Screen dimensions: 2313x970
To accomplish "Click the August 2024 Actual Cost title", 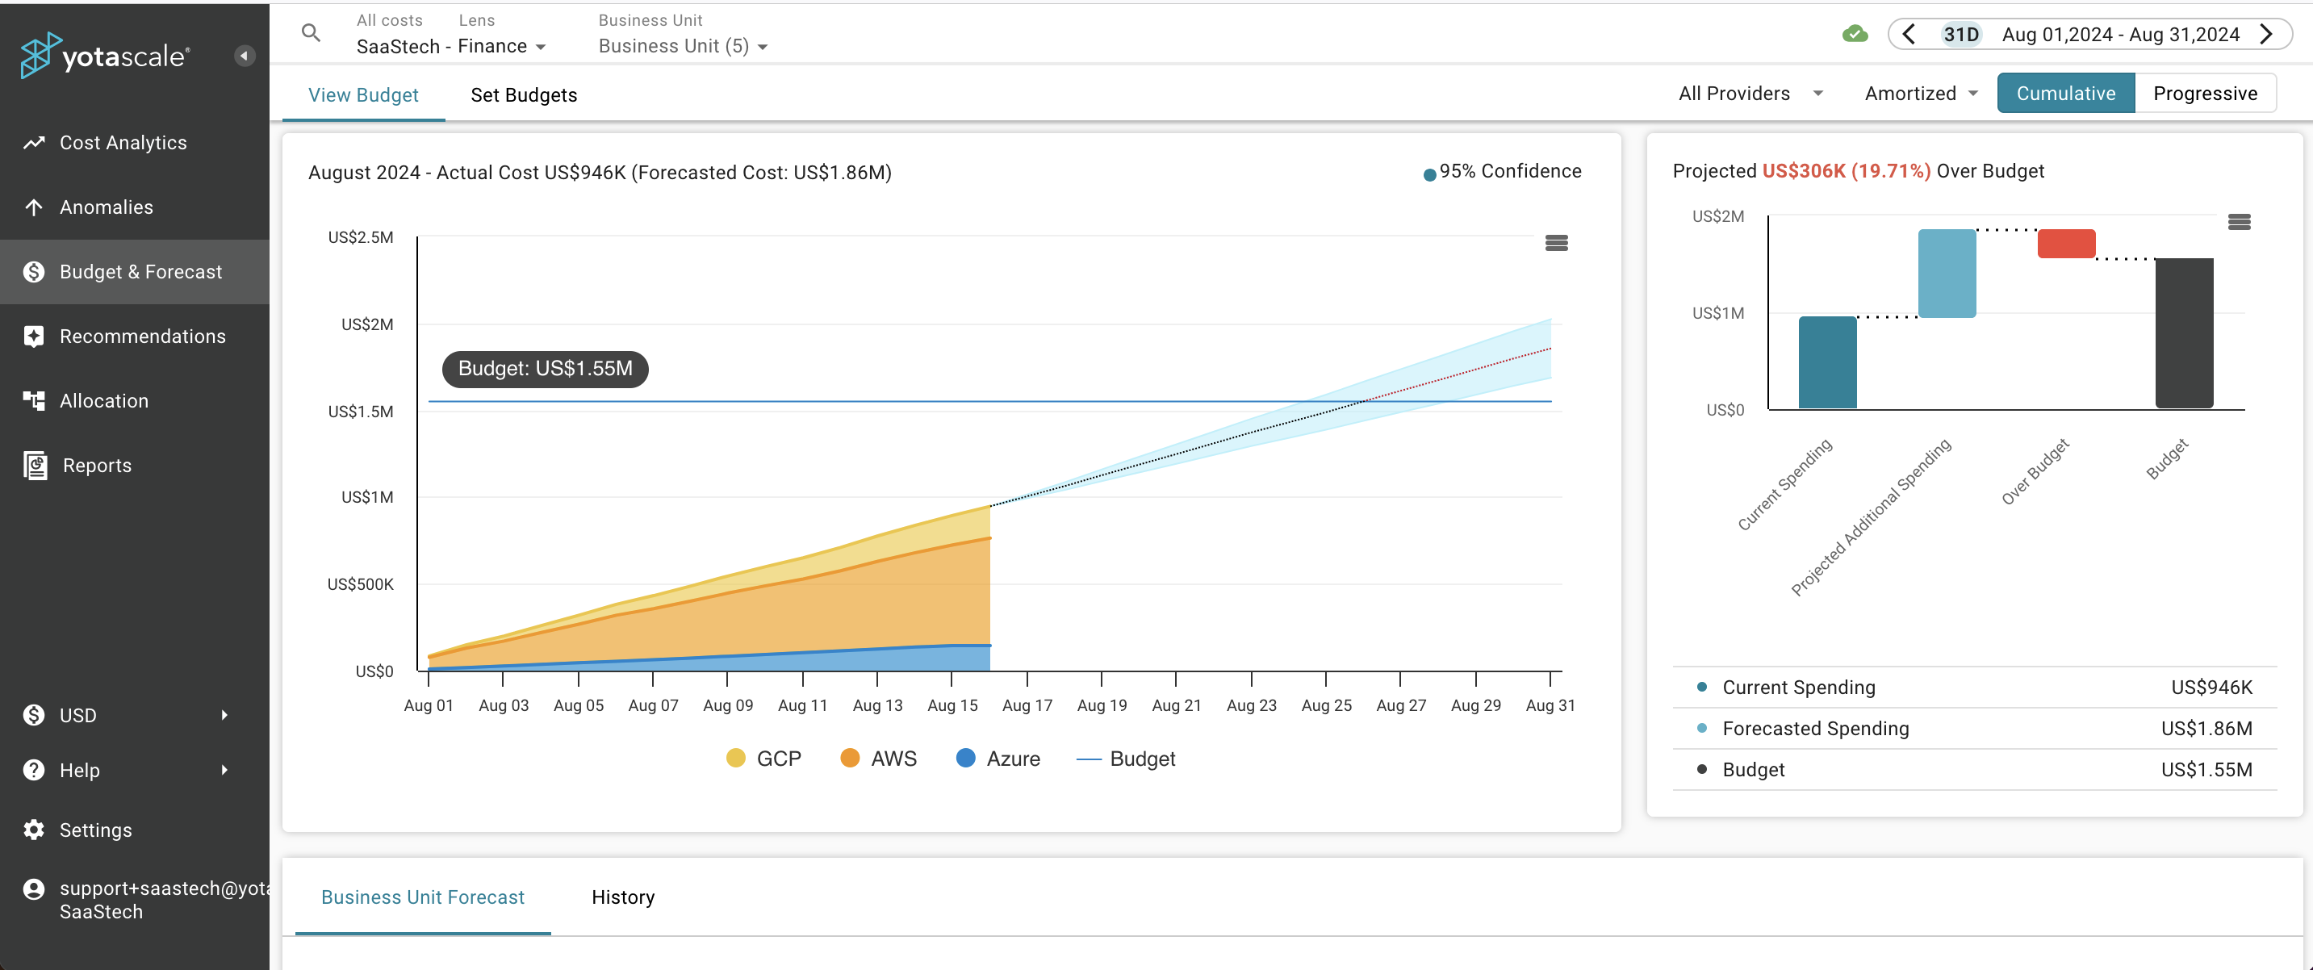I will click(600, 173).
